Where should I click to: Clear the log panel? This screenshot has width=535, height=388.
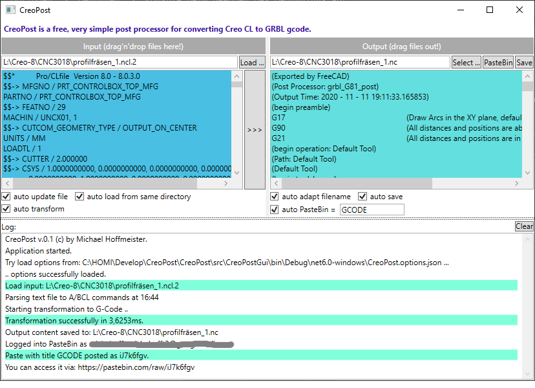(524, 226)
